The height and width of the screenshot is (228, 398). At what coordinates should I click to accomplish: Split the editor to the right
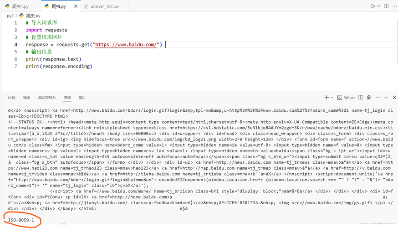(386, 6)
